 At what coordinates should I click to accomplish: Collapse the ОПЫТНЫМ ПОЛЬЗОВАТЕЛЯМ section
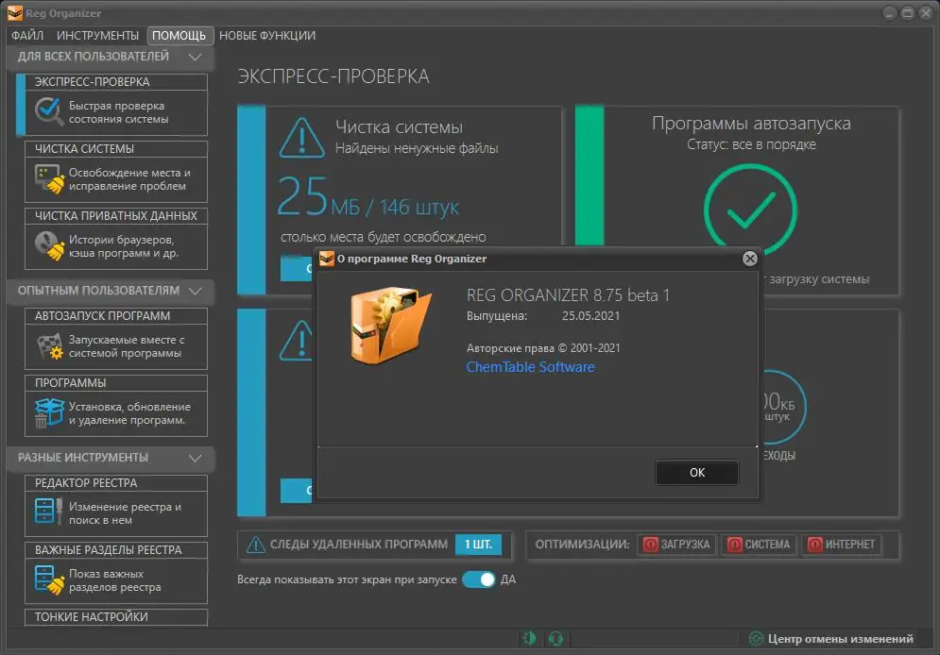196,292
